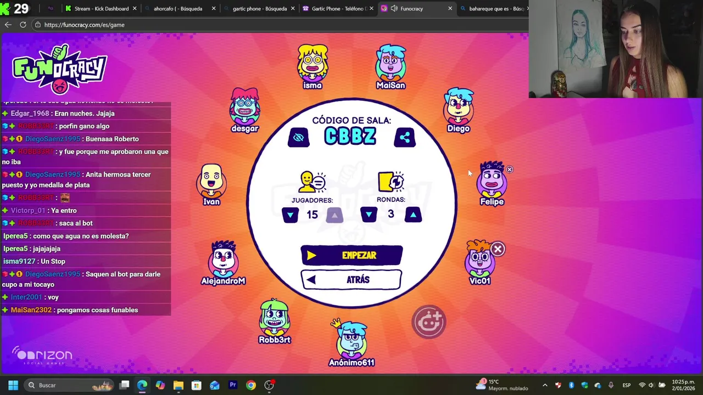
Task: Click Edgar_1968's 'Eran nuches. Jajaja' chat message
Action: (x=85, y=114)
